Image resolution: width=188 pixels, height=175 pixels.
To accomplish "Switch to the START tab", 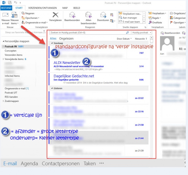I will coord(19,8).
